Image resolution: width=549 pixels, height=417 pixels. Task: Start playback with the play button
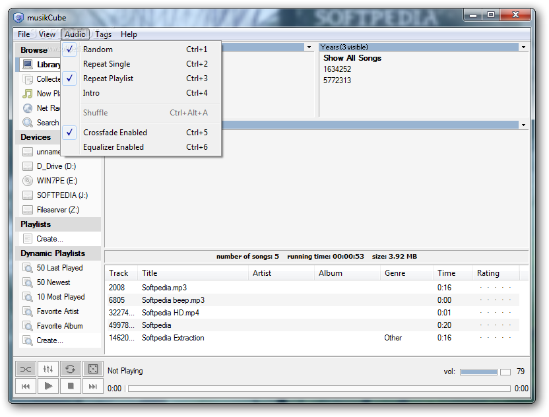[48, 386]
